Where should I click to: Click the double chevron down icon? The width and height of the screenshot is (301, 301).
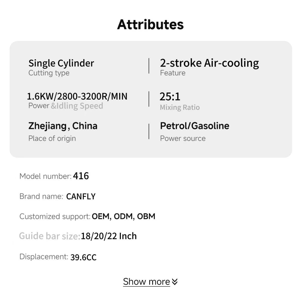point(175,282)
